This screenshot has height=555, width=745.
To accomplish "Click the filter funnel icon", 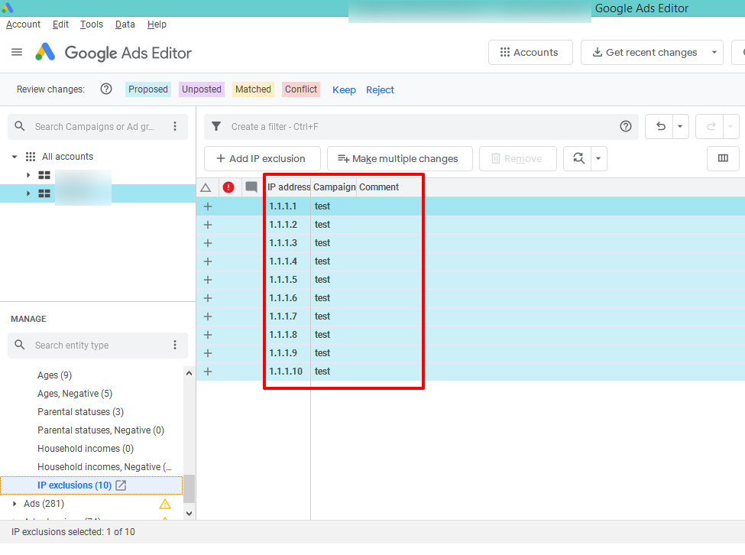I will 216,126.
